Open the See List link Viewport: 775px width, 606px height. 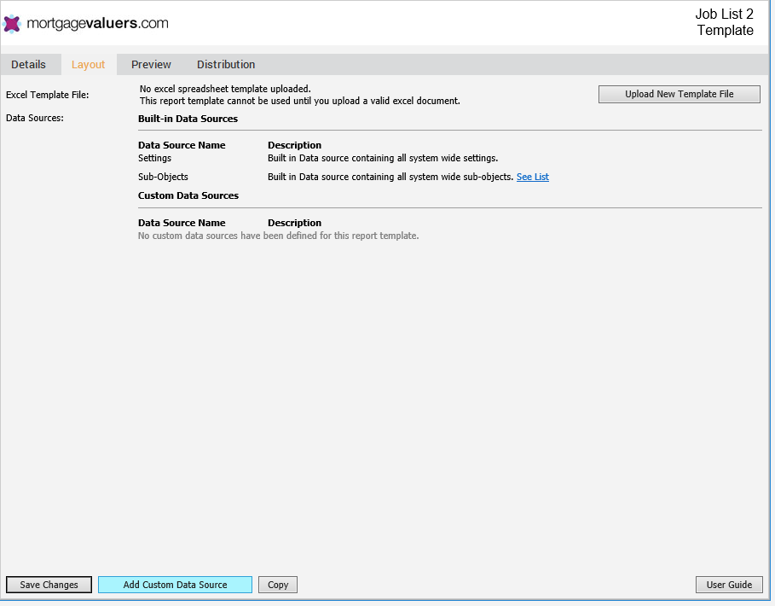point(533,177)
